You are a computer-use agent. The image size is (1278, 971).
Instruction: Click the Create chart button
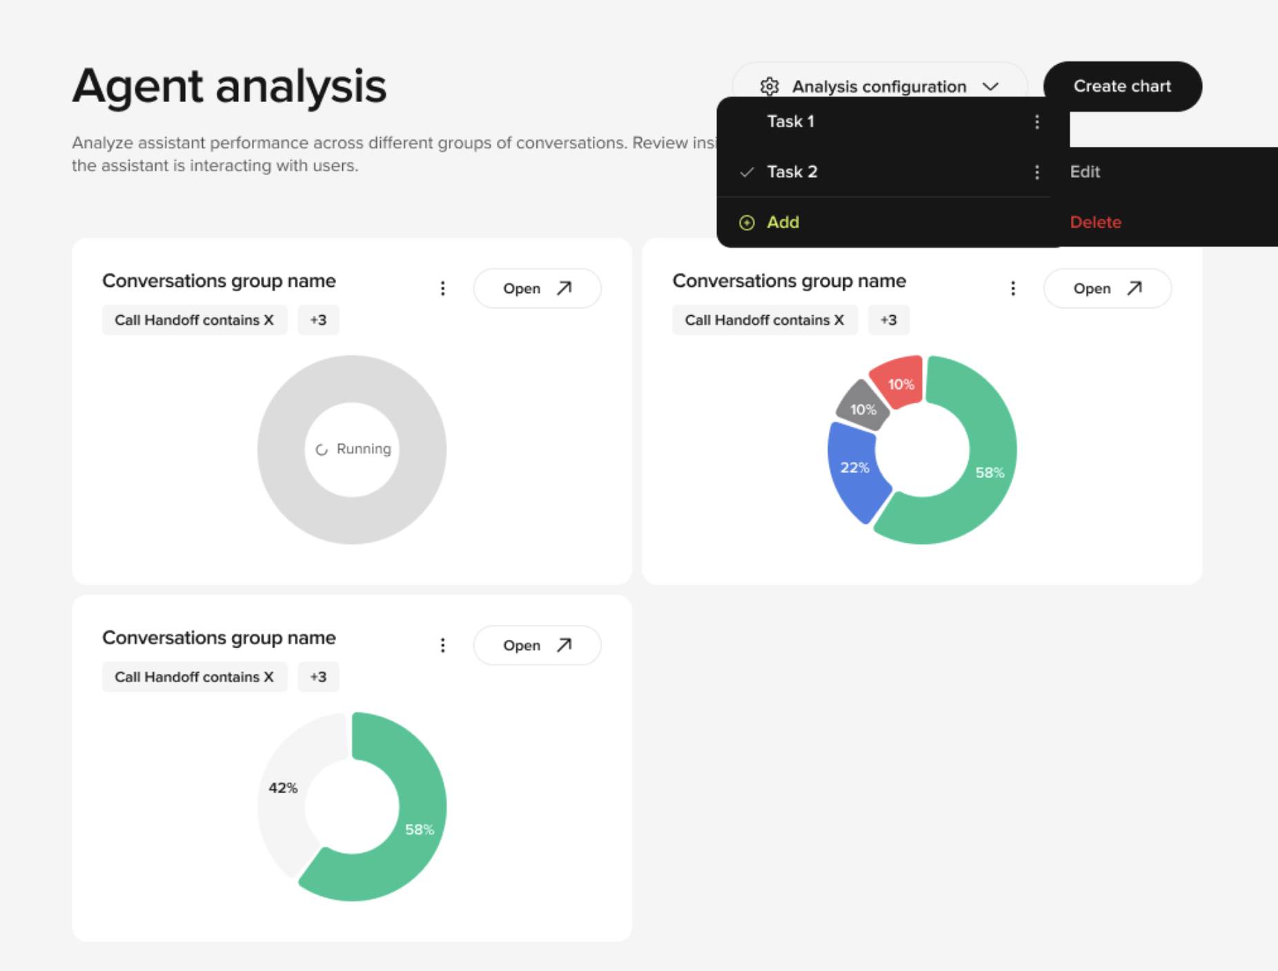(1122, 86)
